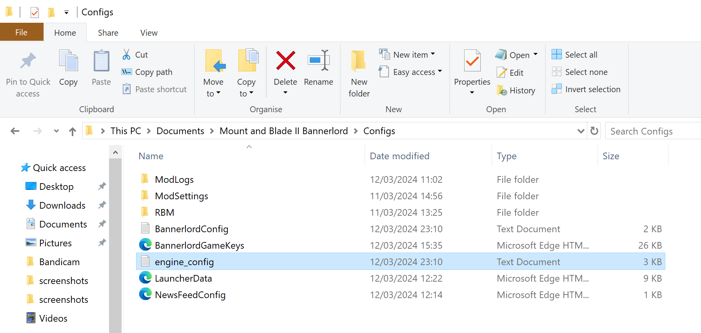701x333 pixels.
Task: Click the Rename icon
Action: coord(318,60)
